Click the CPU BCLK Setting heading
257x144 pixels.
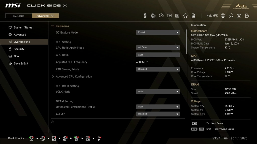(67, 86)
